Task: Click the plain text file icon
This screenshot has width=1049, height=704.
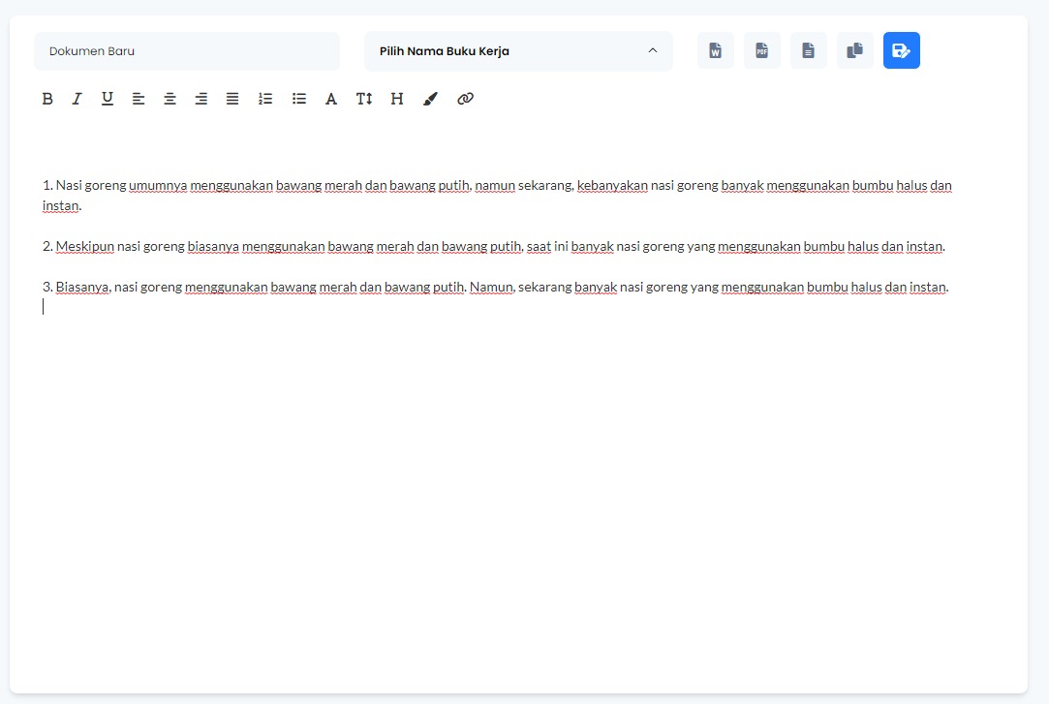Action: pyautogui.click(x=809, y=51)
